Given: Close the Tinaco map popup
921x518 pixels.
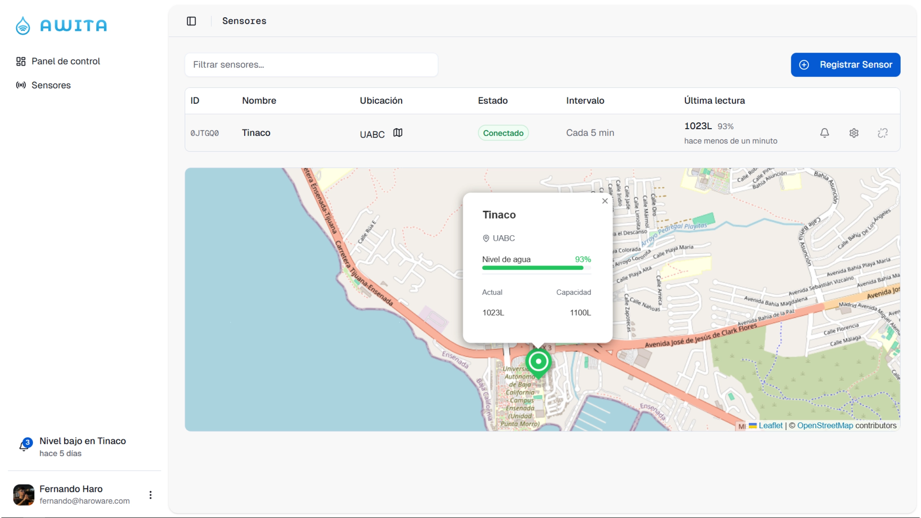Looking at the screenshot, I should 605,201.
